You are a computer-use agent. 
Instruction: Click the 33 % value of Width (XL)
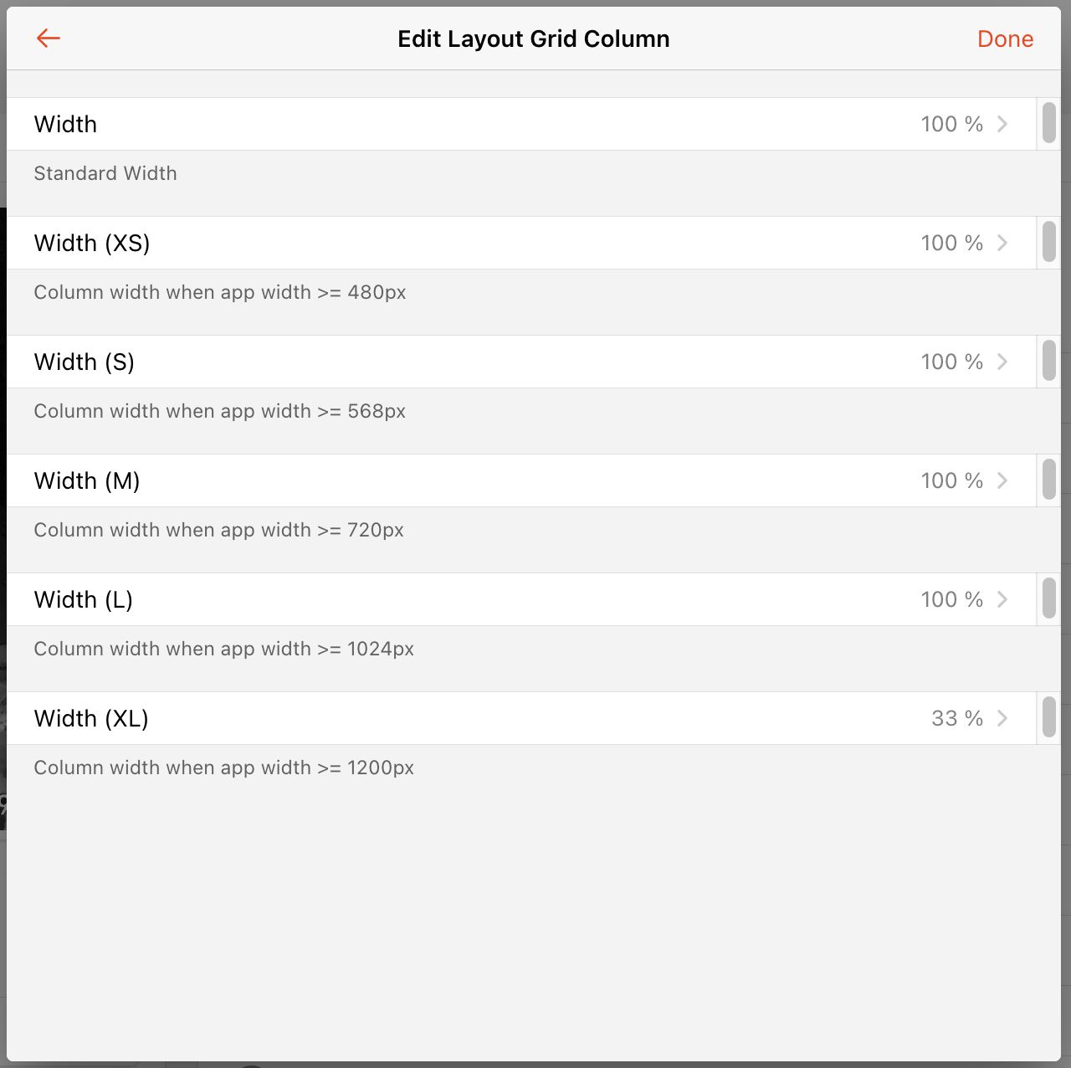coord(956,718)
